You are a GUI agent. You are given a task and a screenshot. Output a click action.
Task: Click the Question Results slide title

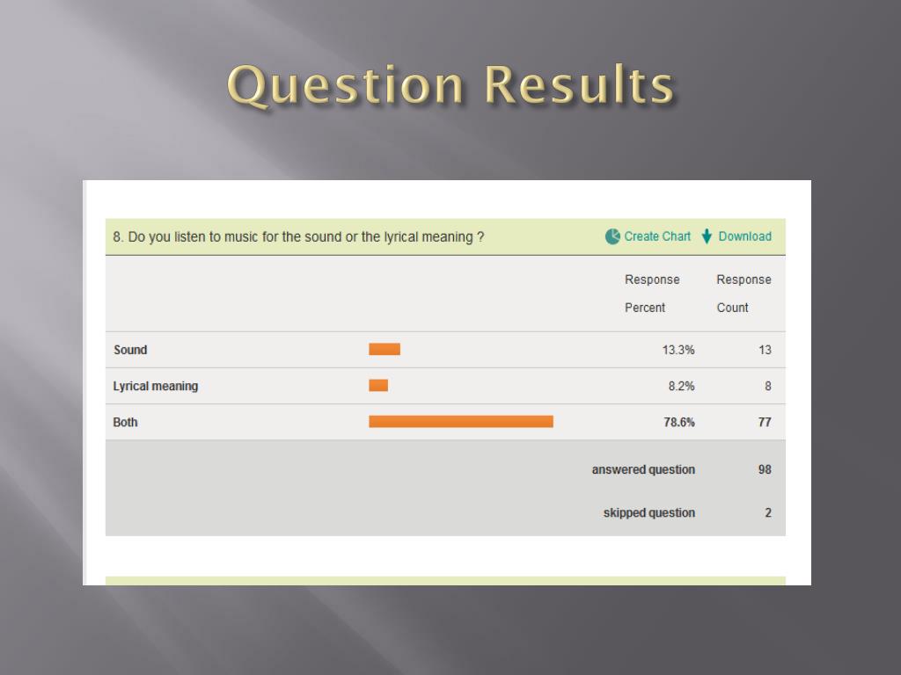click(450, 85)
